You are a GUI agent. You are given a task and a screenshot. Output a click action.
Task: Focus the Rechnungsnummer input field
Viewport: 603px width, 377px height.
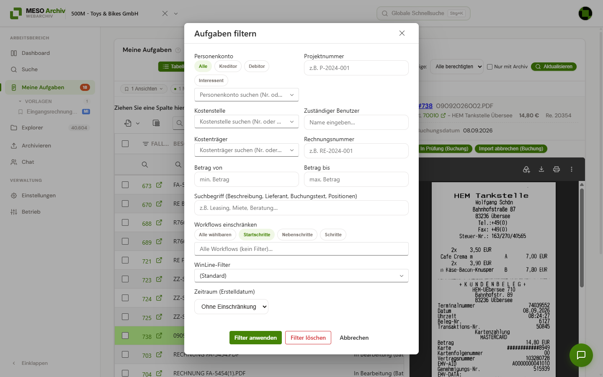[x=356, y=151]
